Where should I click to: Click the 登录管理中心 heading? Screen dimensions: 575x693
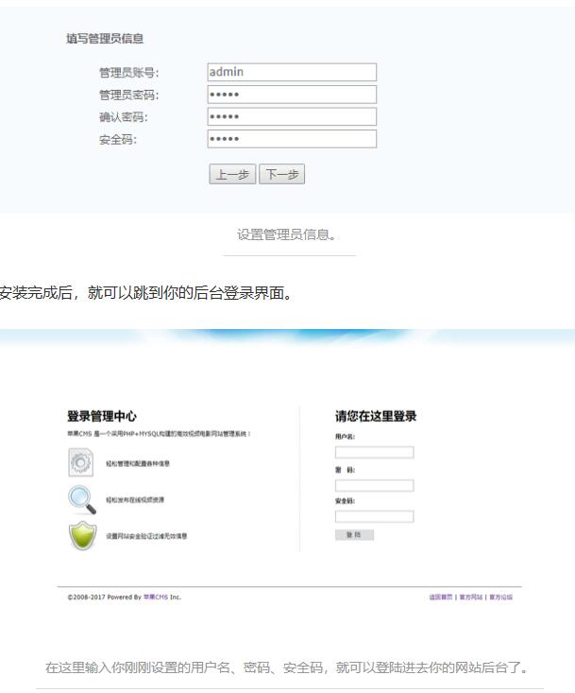coord(102,416)
